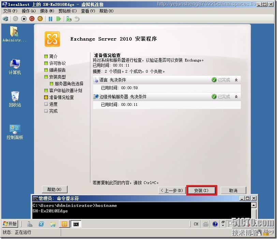The image size is (277, 239).
Task: Click the Ctrl+Alt+Del toolbar icon
Action: click(5, 19)
